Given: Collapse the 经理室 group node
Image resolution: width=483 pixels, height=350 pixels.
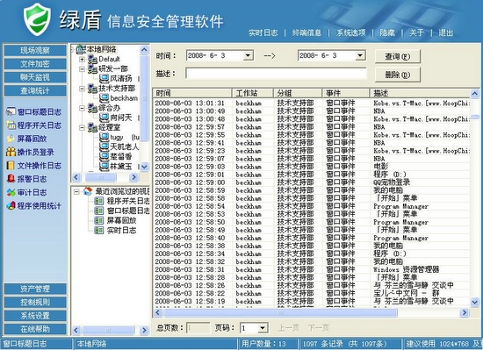Looking at the screenshot, I should (82, 127).
